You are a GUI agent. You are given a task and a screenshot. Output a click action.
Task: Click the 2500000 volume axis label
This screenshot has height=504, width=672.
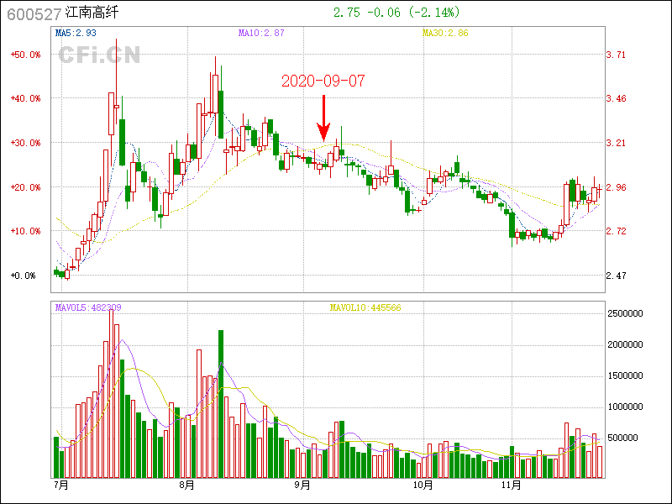625,313
